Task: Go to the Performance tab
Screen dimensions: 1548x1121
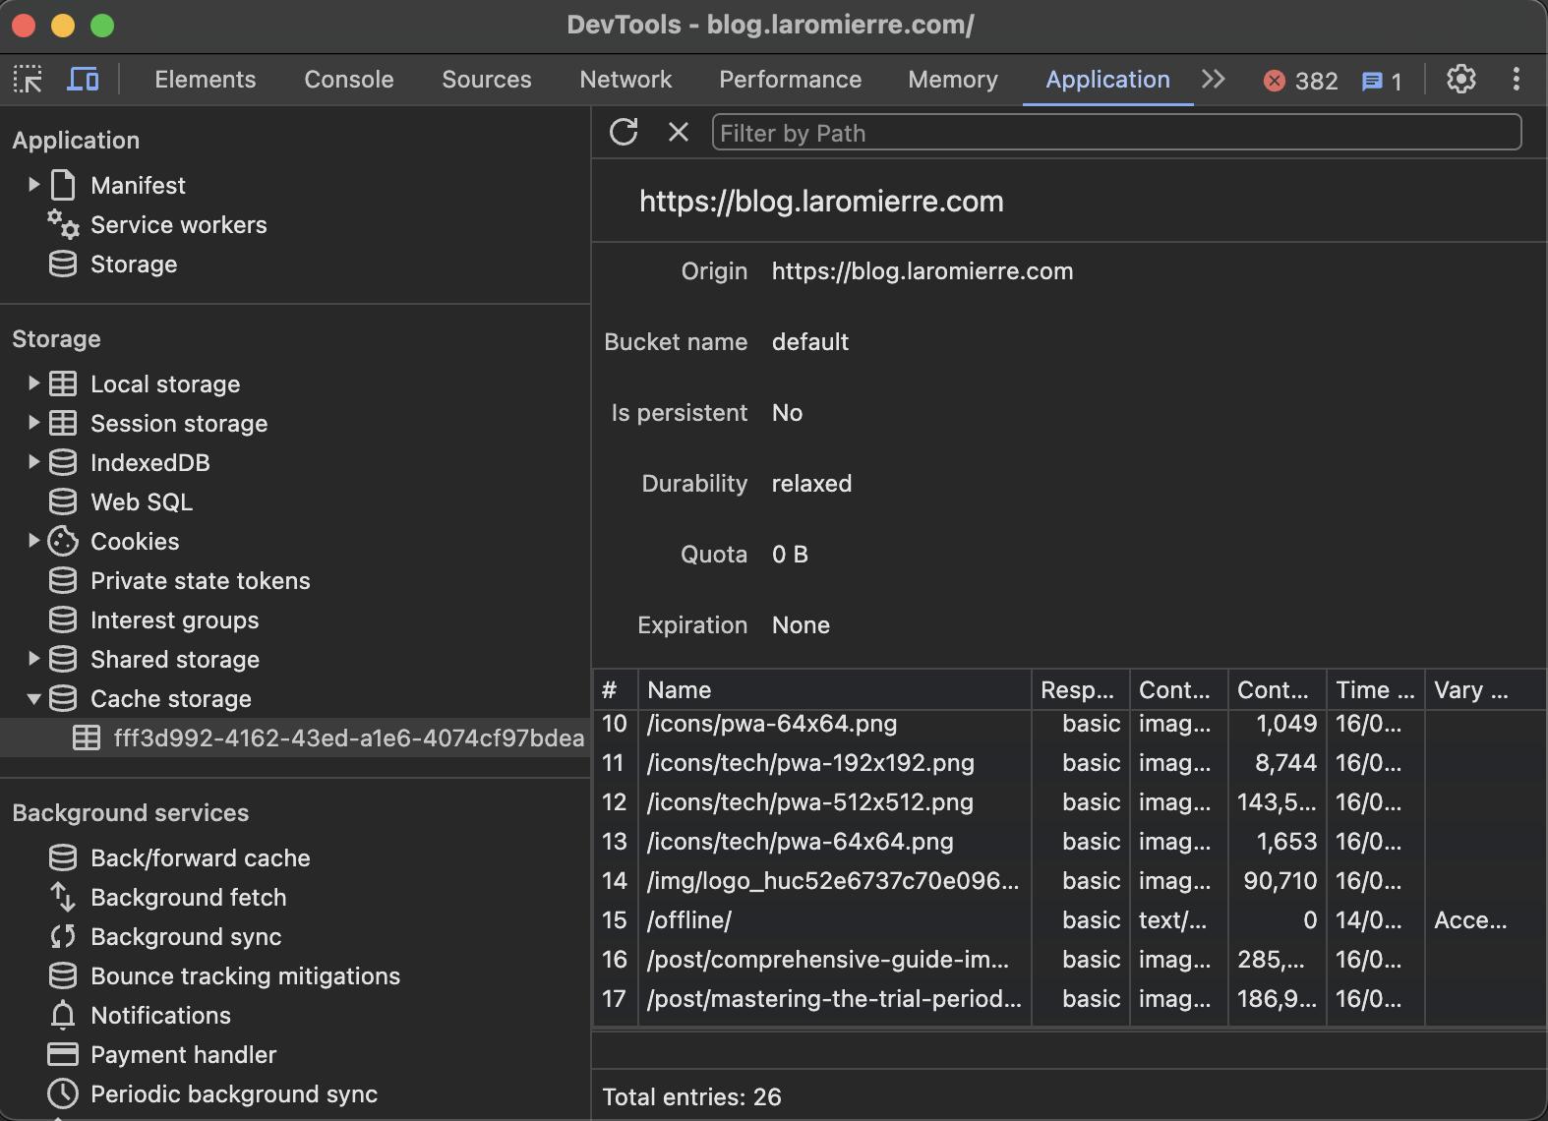Action: coord(791,80)
